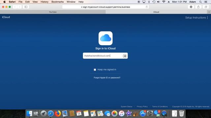Open the Window menu
The width and height of the screenshot is (211, 118).
(x=71, y=2)
